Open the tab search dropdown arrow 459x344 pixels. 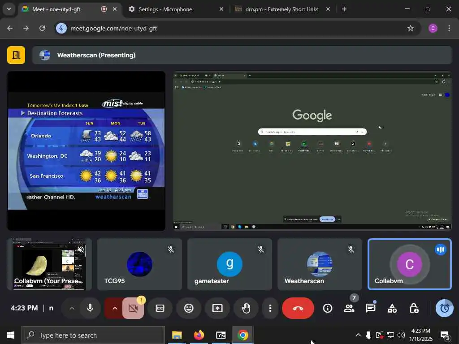(9, 9)
